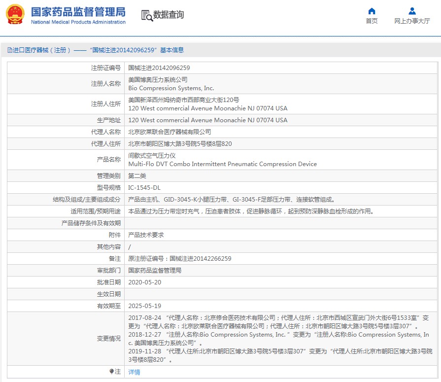This screenshot has width=441, height=382.
Task: Click the 注册人住所 address value
Action: [x=207, y=104]
